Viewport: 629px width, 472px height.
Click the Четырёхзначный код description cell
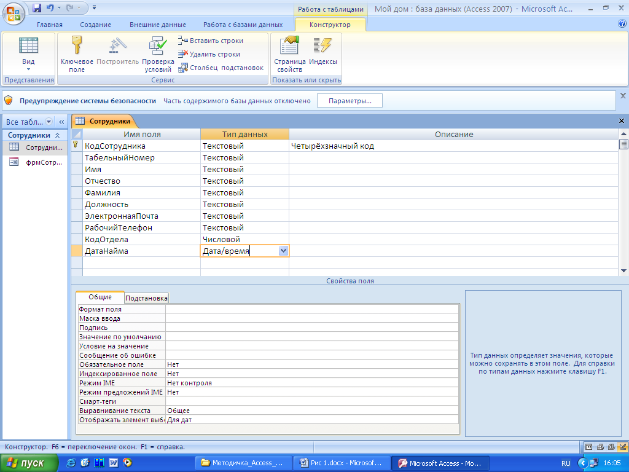tap(454, 146)
